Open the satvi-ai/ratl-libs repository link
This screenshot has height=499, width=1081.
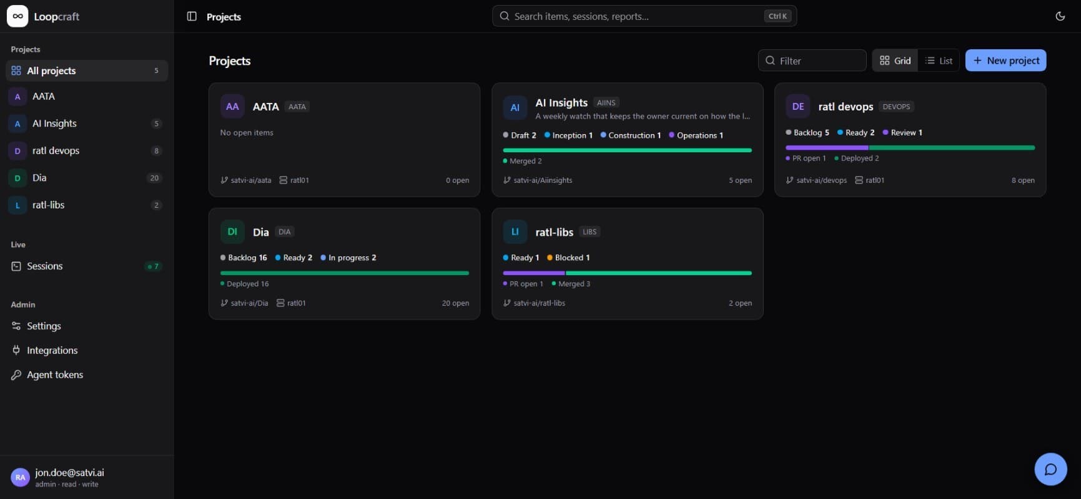click(534, 303)
